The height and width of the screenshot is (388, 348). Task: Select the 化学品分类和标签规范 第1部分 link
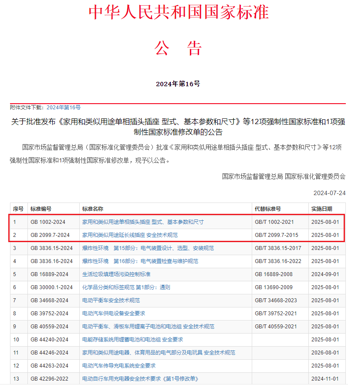[126, 287]
